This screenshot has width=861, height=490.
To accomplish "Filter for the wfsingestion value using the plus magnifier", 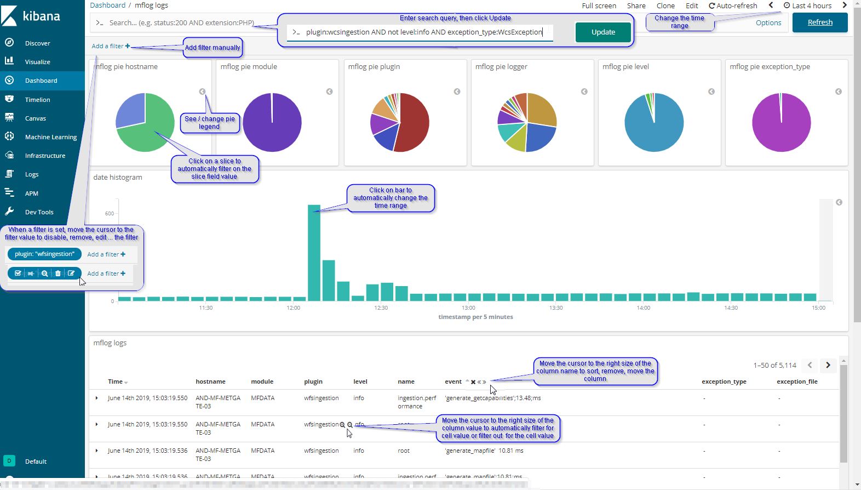I will pos(343,425).
